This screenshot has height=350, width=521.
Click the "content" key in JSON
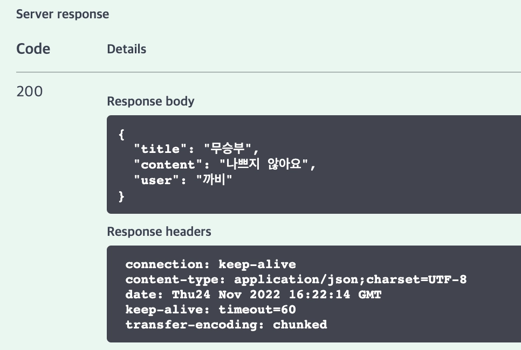coord(168,165)
